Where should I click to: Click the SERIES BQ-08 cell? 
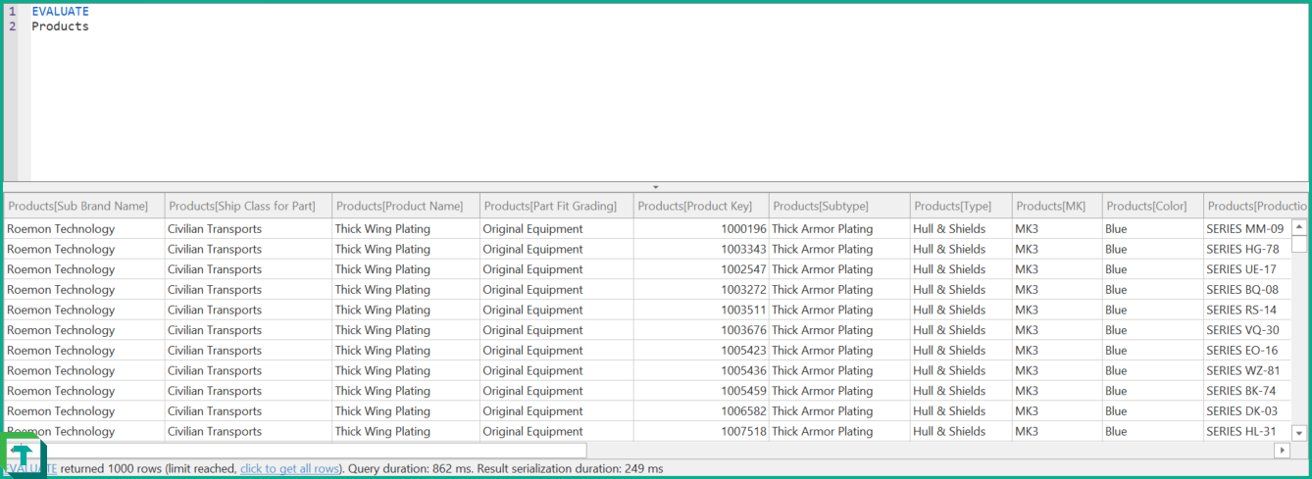(x=1247, y=290)
